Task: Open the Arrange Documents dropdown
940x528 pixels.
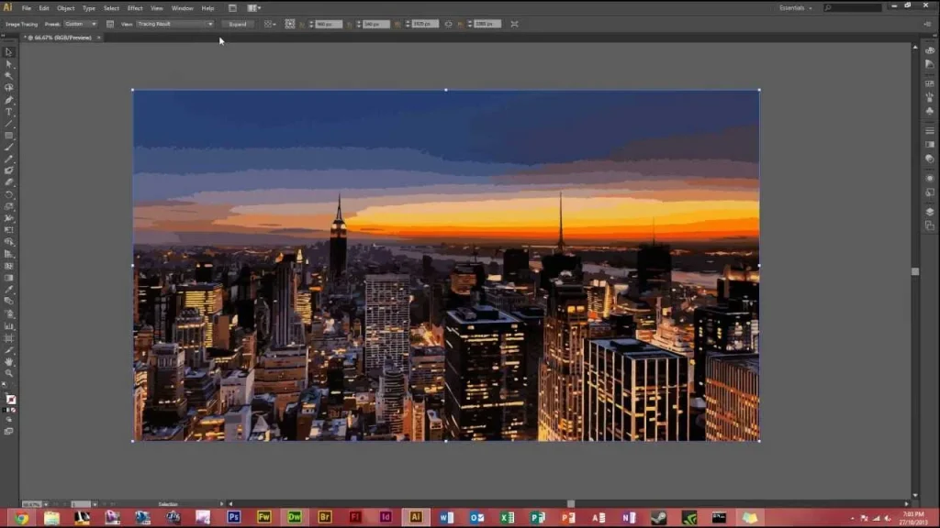Action: pos(254,8)
